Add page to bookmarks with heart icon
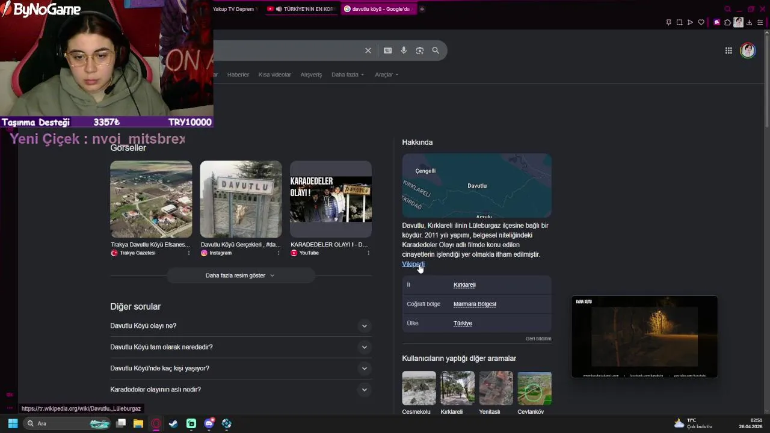Image resolution: width=770 pixels, height=433 pixels. click(x=701, y=22)
